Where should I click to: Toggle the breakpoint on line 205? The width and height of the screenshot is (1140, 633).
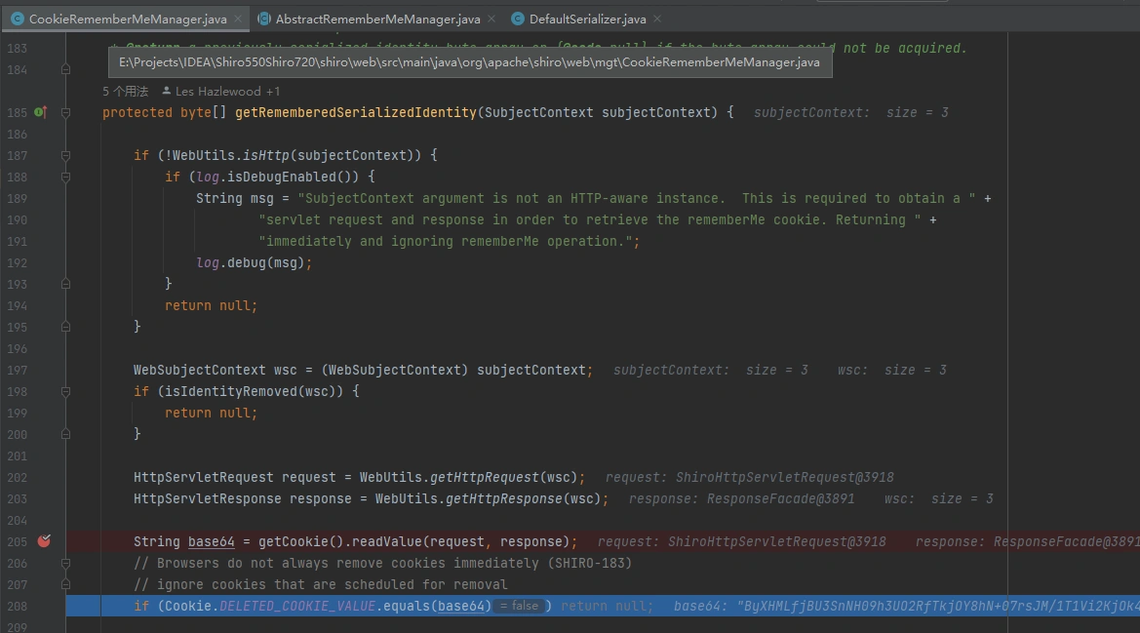[44, 541]
